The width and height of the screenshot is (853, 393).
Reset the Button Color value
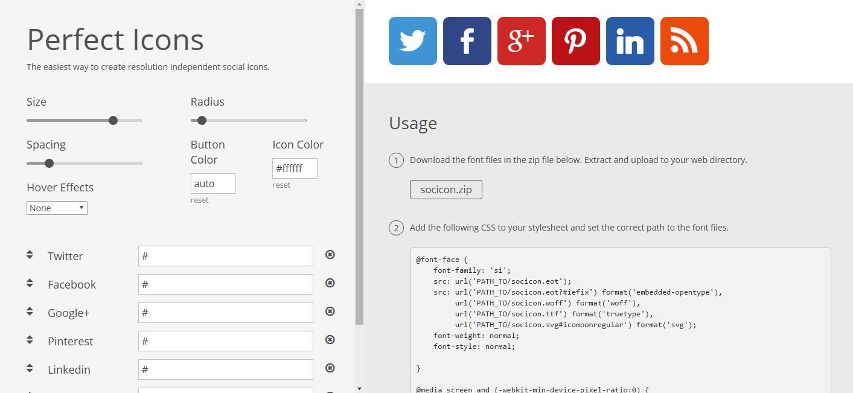[x=199, y=200]
